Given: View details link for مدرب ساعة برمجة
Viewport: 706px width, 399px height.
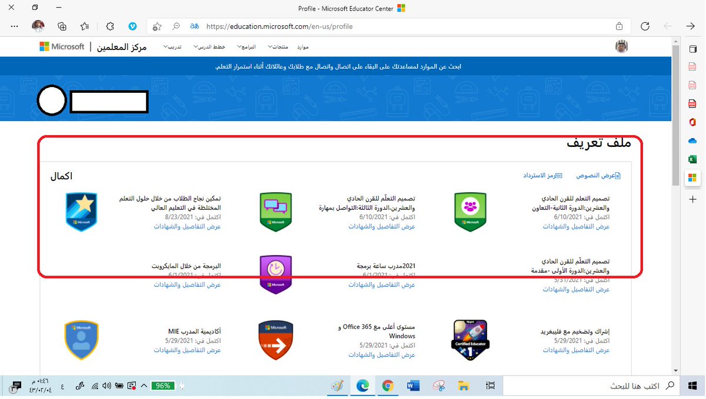Looking at the screenshot, I should pyautogui.click(x=382, y=284).
